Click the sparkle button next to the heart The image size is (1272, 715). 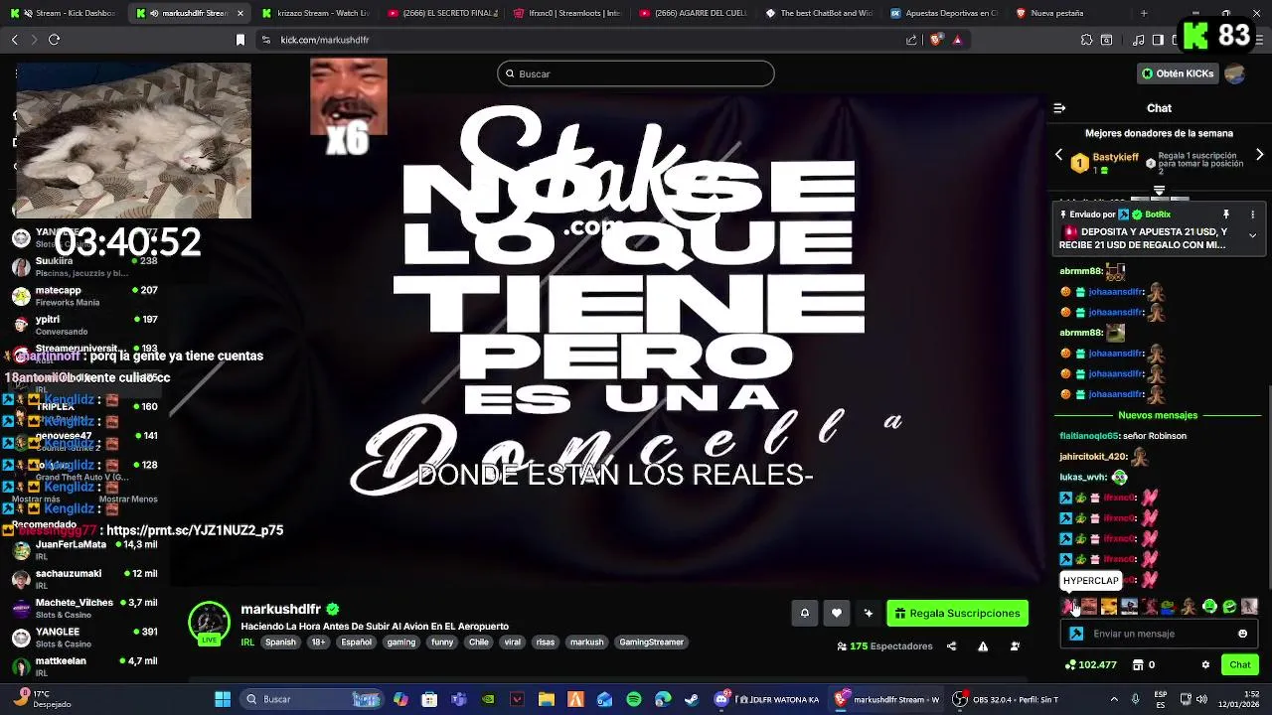coord(869,614)
